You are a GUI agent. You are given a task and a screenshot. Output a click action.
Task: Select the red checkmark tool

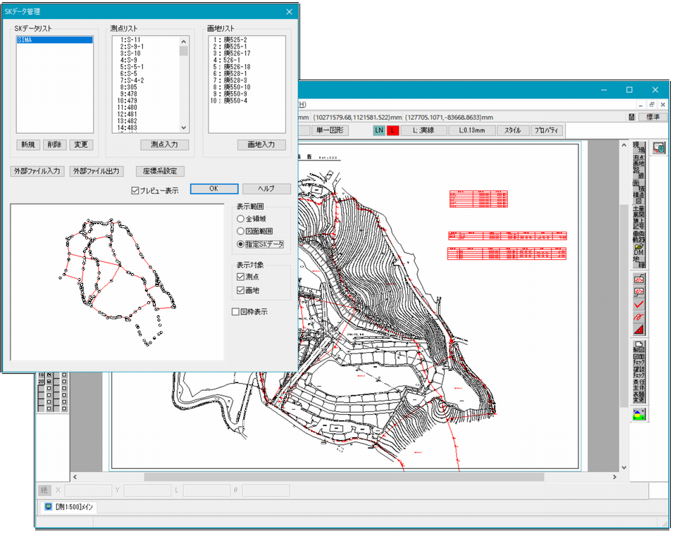click(639, 304)
